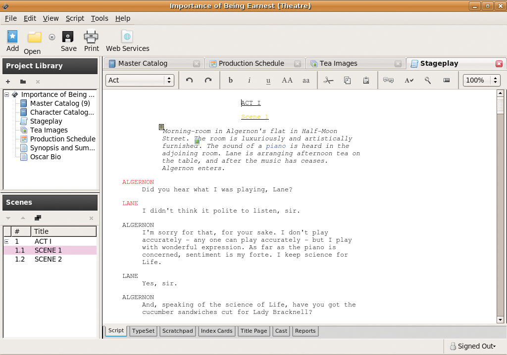Click the overlapping squares icon in Scenes

(38, 218)
